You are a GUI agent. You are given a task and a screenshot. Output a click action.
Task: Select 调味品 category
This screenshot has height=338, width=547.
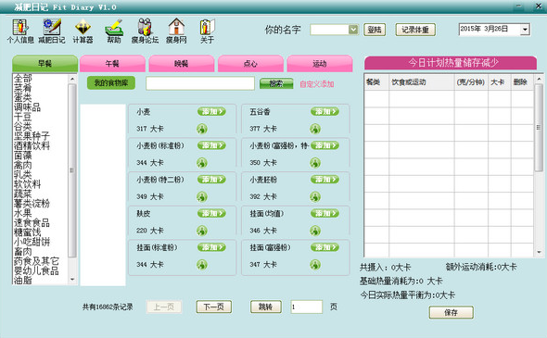(x=27, y=107)
